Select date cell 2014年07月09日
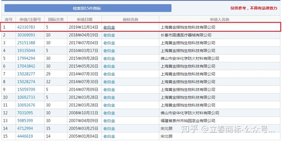282x141 pixels. pyautogui.click(x=83, y=90)
